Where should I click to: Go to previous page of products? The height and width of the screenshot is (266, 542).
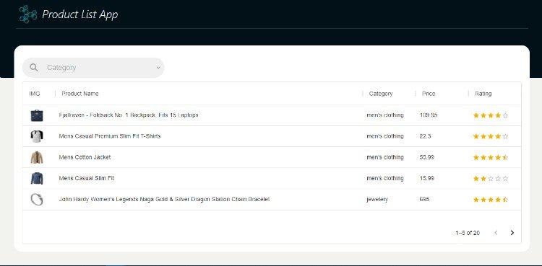pos(496,233)
